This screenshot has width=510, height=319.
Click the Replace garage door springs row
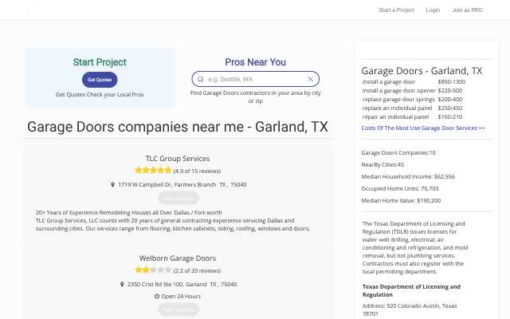(x=412, y=99)
